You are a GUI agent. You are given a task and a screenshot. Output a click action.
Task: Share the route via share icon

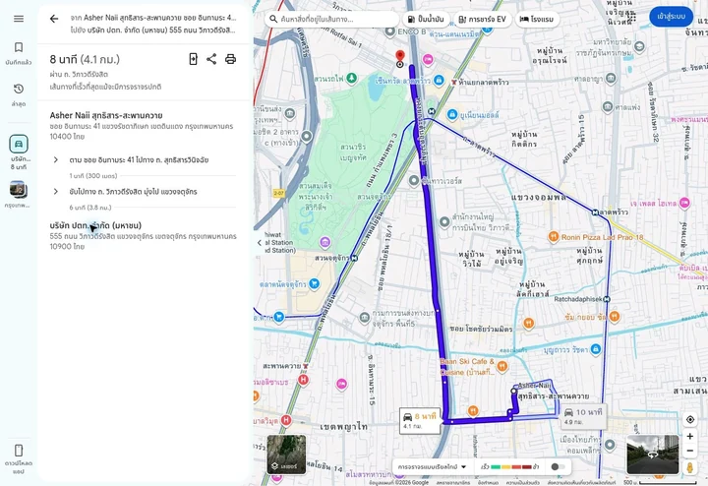tap(211, 59)
